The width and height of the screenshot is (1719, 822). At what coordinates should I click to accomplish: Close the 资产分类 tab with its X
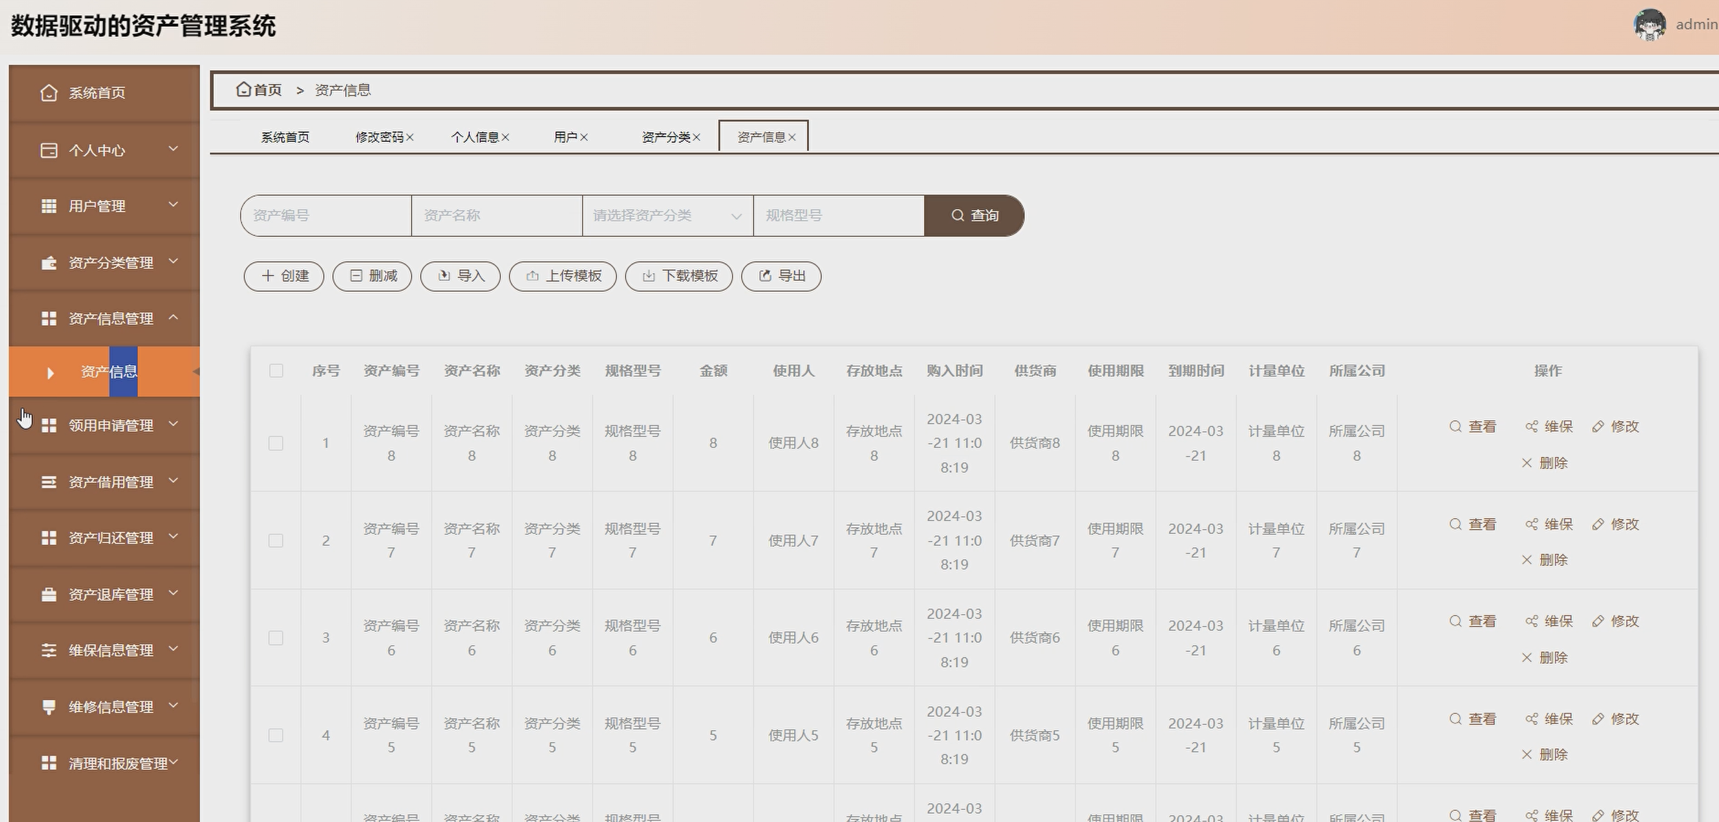(x=696, y=138)
